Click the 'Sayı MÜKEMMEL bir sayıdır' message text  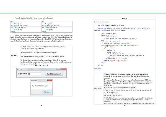40,86
